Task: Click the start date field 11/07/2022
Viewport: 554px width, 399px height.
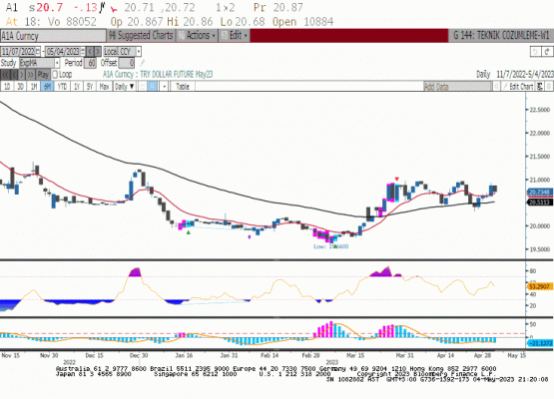Action: (18, 52)
